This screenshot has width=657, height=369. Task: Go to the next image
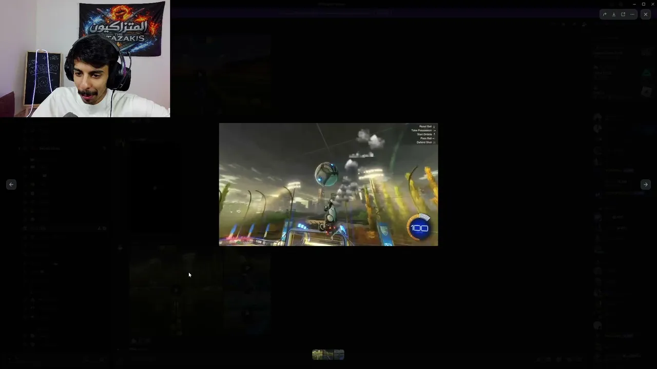click(646, 184)
